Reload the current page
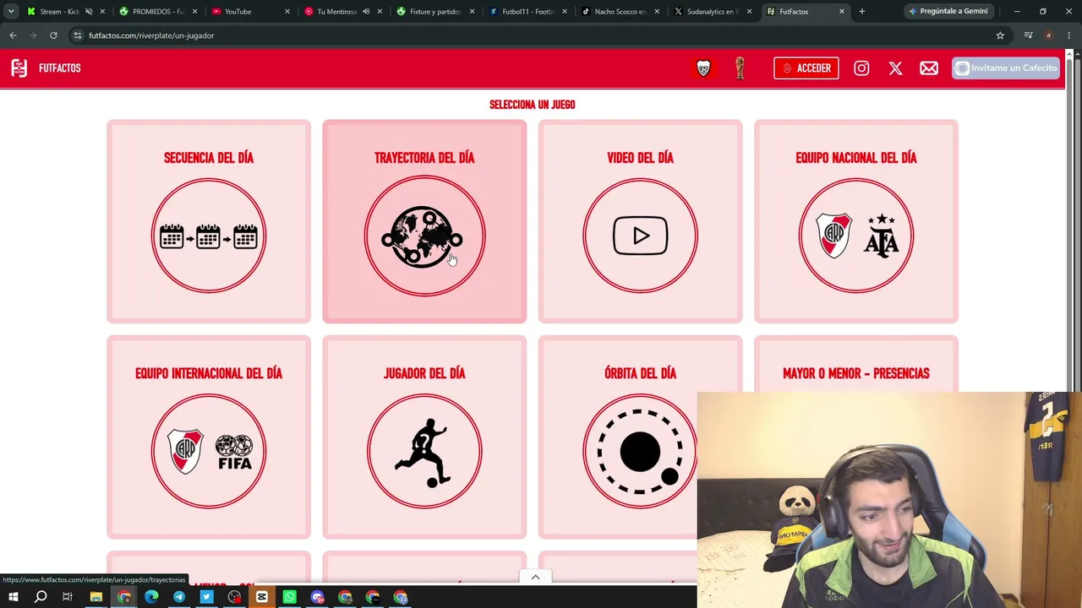1082x608 pixels. 53,35
